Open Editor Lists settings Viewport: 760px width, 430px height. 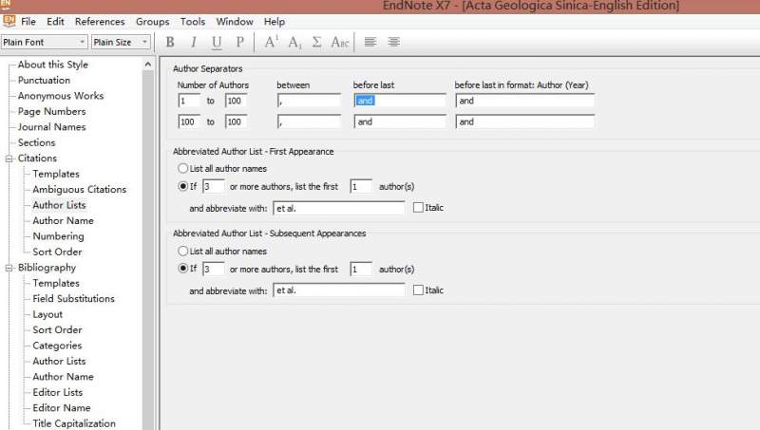pos(58,392)
